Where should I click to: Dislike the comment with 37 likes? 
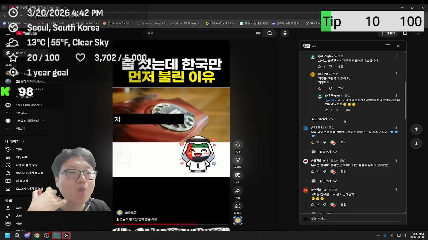[x=325, y=142]
